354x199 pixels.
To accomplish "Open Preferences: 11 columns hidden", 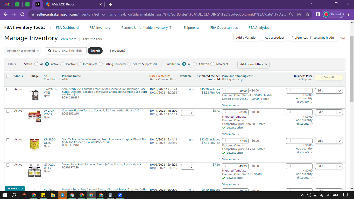I will click(314, 38).
